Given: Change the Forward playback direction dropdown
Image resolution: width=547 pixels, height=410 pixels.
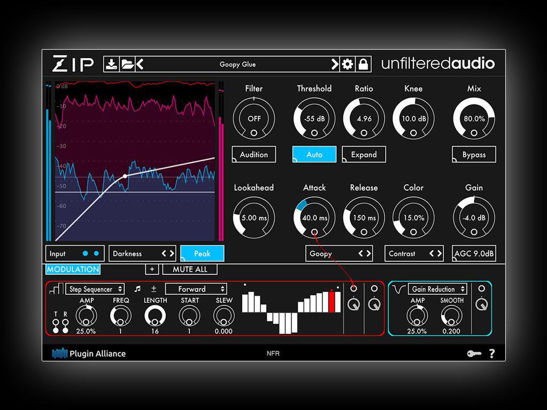Looking at the screenshot, I should (196, 288).
